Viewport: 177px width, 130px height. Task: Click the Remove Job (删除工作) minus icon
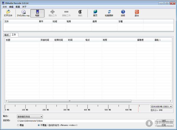[x=66, y=13]
